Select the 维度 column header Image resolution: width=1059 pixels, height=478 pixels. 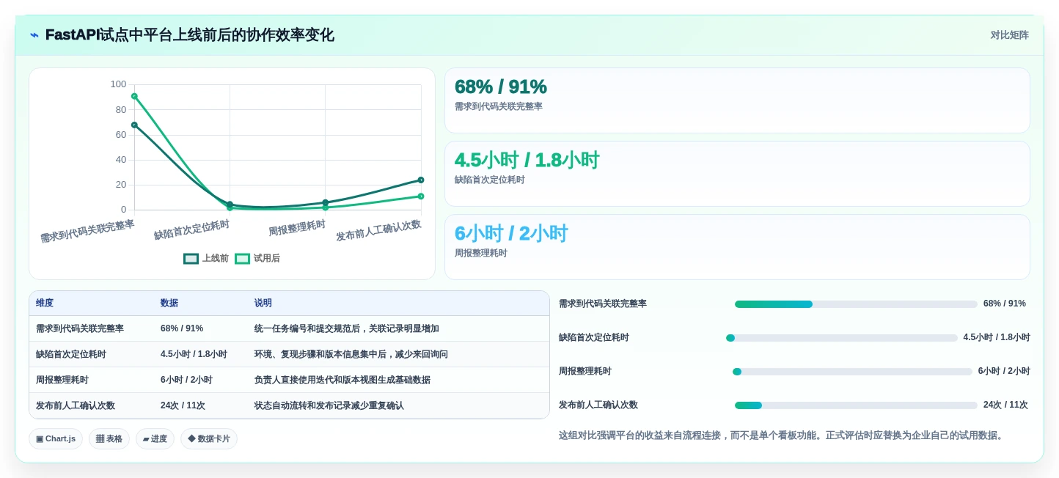(45, 304)
